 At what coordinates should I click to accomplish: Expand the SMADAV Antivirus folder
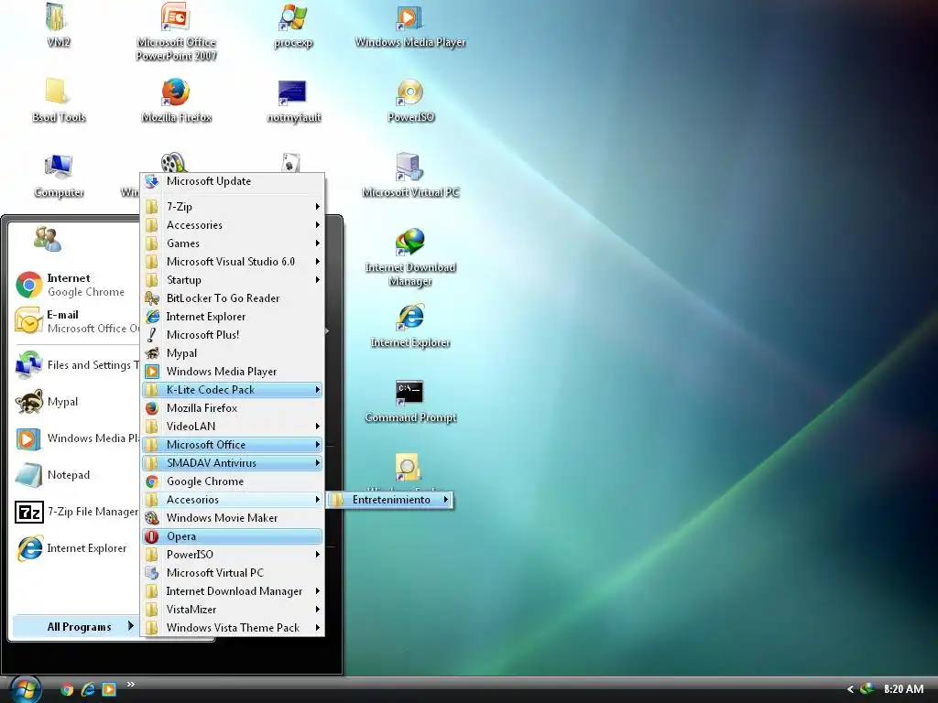(x=233, y=463)
